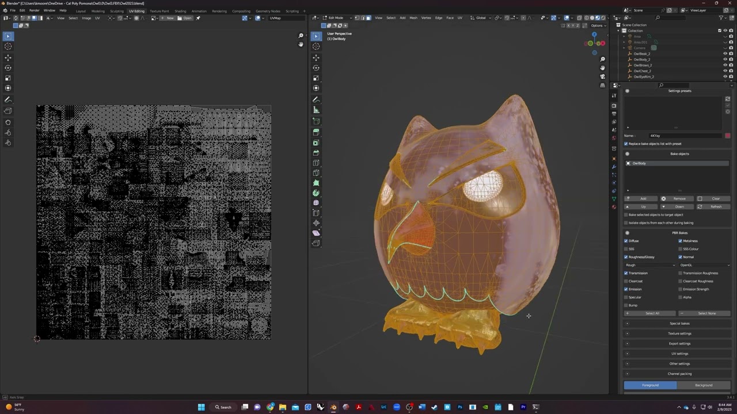Enable the Clearcoat bake checkbox
Image resolution: width=737 pixels, height=414 pixels.
point(626,281)
